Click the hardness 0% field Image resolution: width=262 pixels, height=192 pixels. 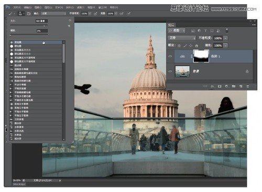click(x=42, y=31)
